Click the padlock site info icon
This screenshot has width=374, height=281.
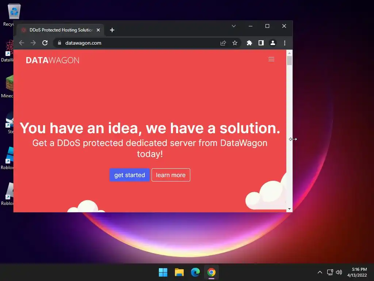[60, 43]
